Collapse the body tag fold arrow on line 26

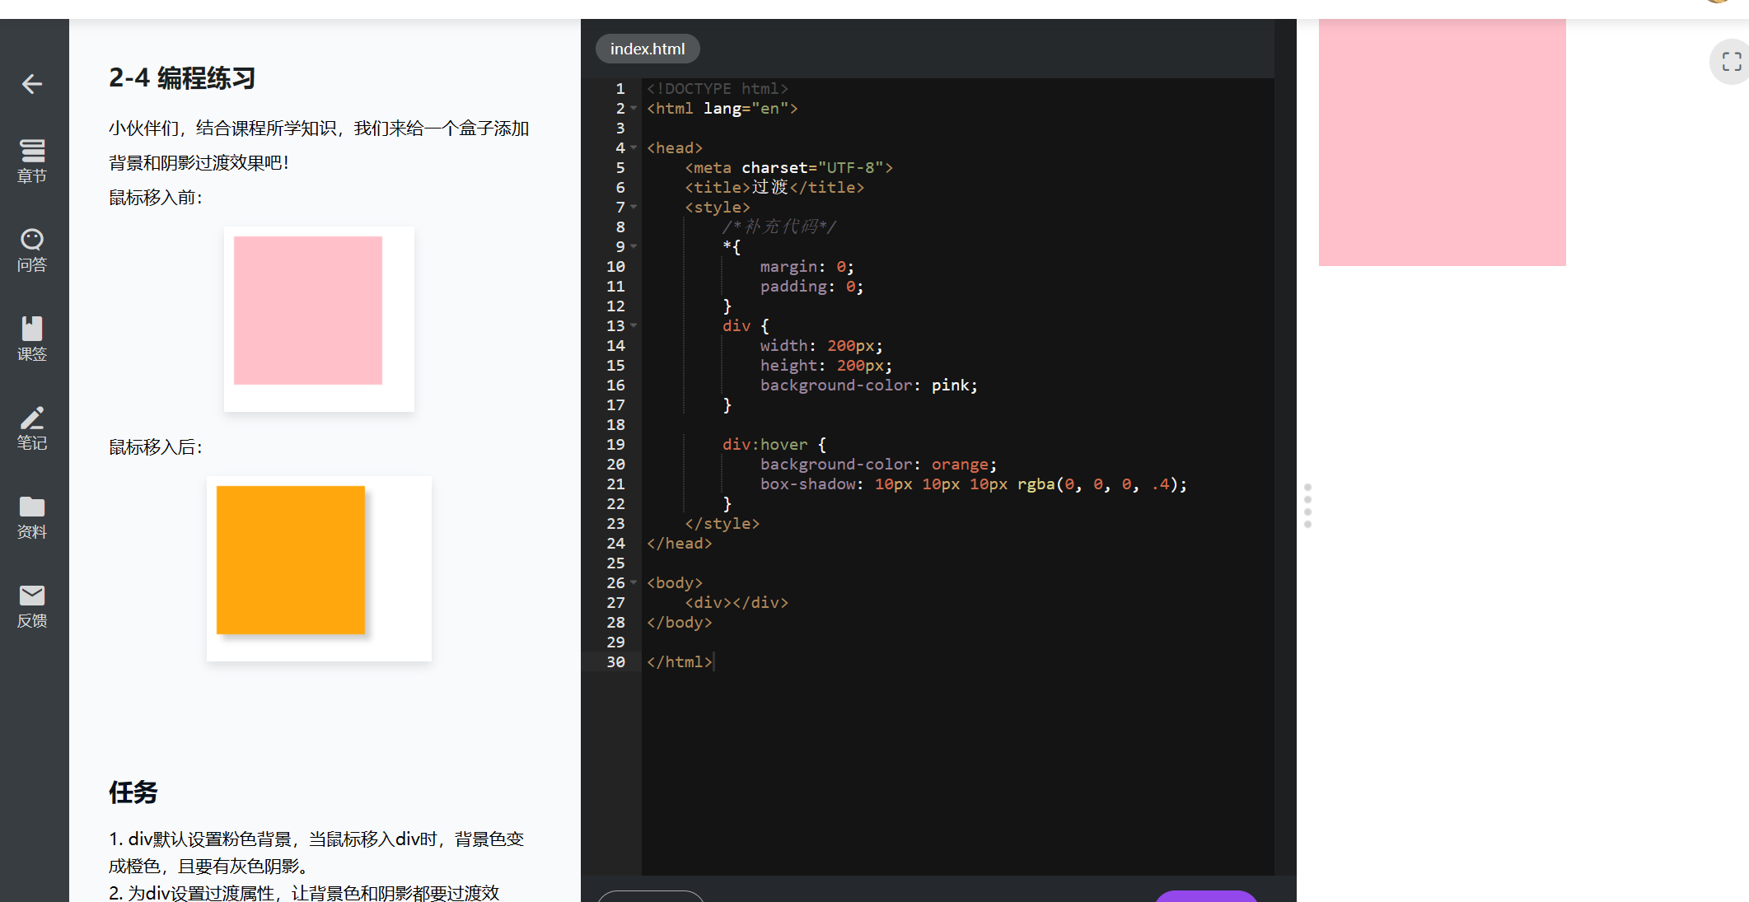634,583
